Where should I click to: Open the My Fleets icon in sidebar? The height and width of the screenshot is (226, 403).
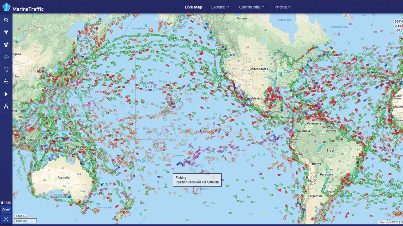(6, 45)
